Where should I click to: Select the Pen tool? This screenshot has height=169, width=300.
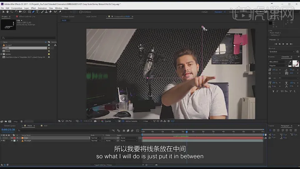[33, 12]
